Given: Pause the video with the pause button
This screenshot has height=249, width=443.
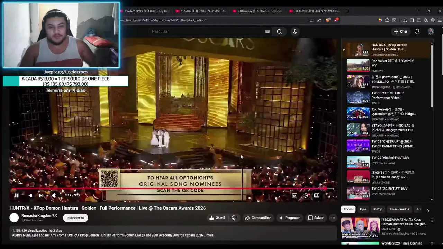Looking at the screenshot, I should point(16,195).
